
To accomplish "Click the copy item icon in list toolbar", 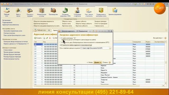I will pyautogui.click(x=44, y=38).
